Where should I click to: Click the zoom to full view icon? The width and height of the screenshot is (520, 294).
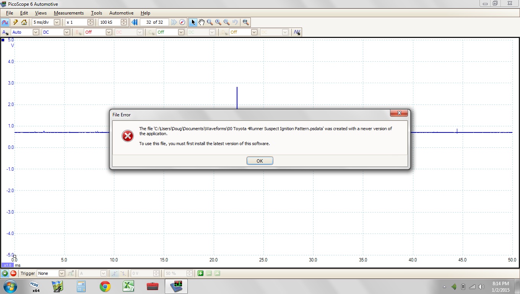pos(245,22)
